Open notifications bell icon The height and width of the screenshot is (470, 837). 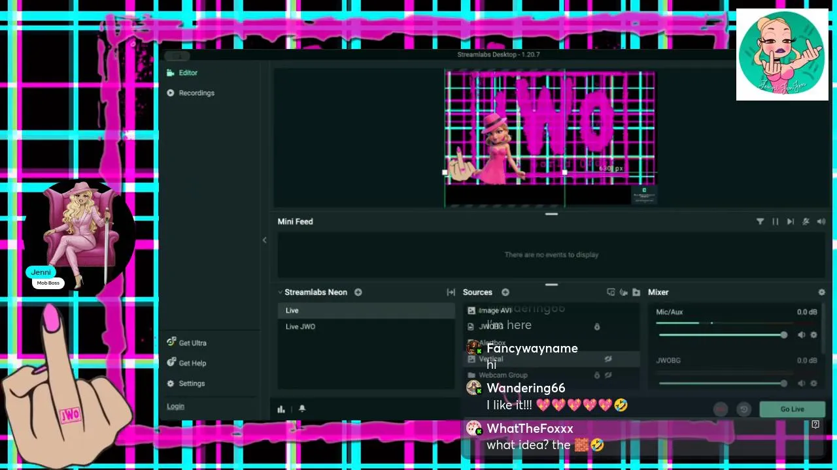click(x=302, y=409)
